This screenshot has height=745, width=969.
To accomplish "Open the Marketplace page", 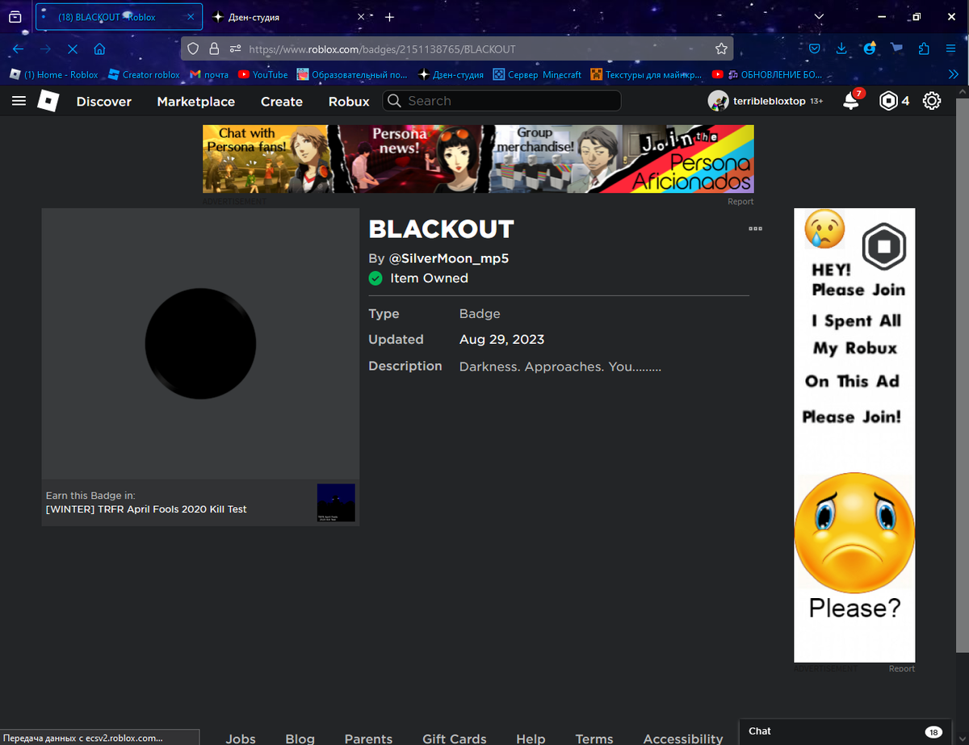I will point(196,102).
